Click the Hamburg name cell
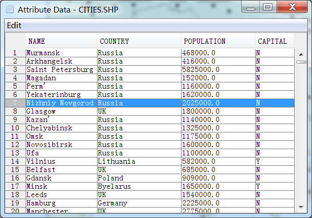This screenshot has height=218, width=312. pyautogui.click(x=62, y=203)
